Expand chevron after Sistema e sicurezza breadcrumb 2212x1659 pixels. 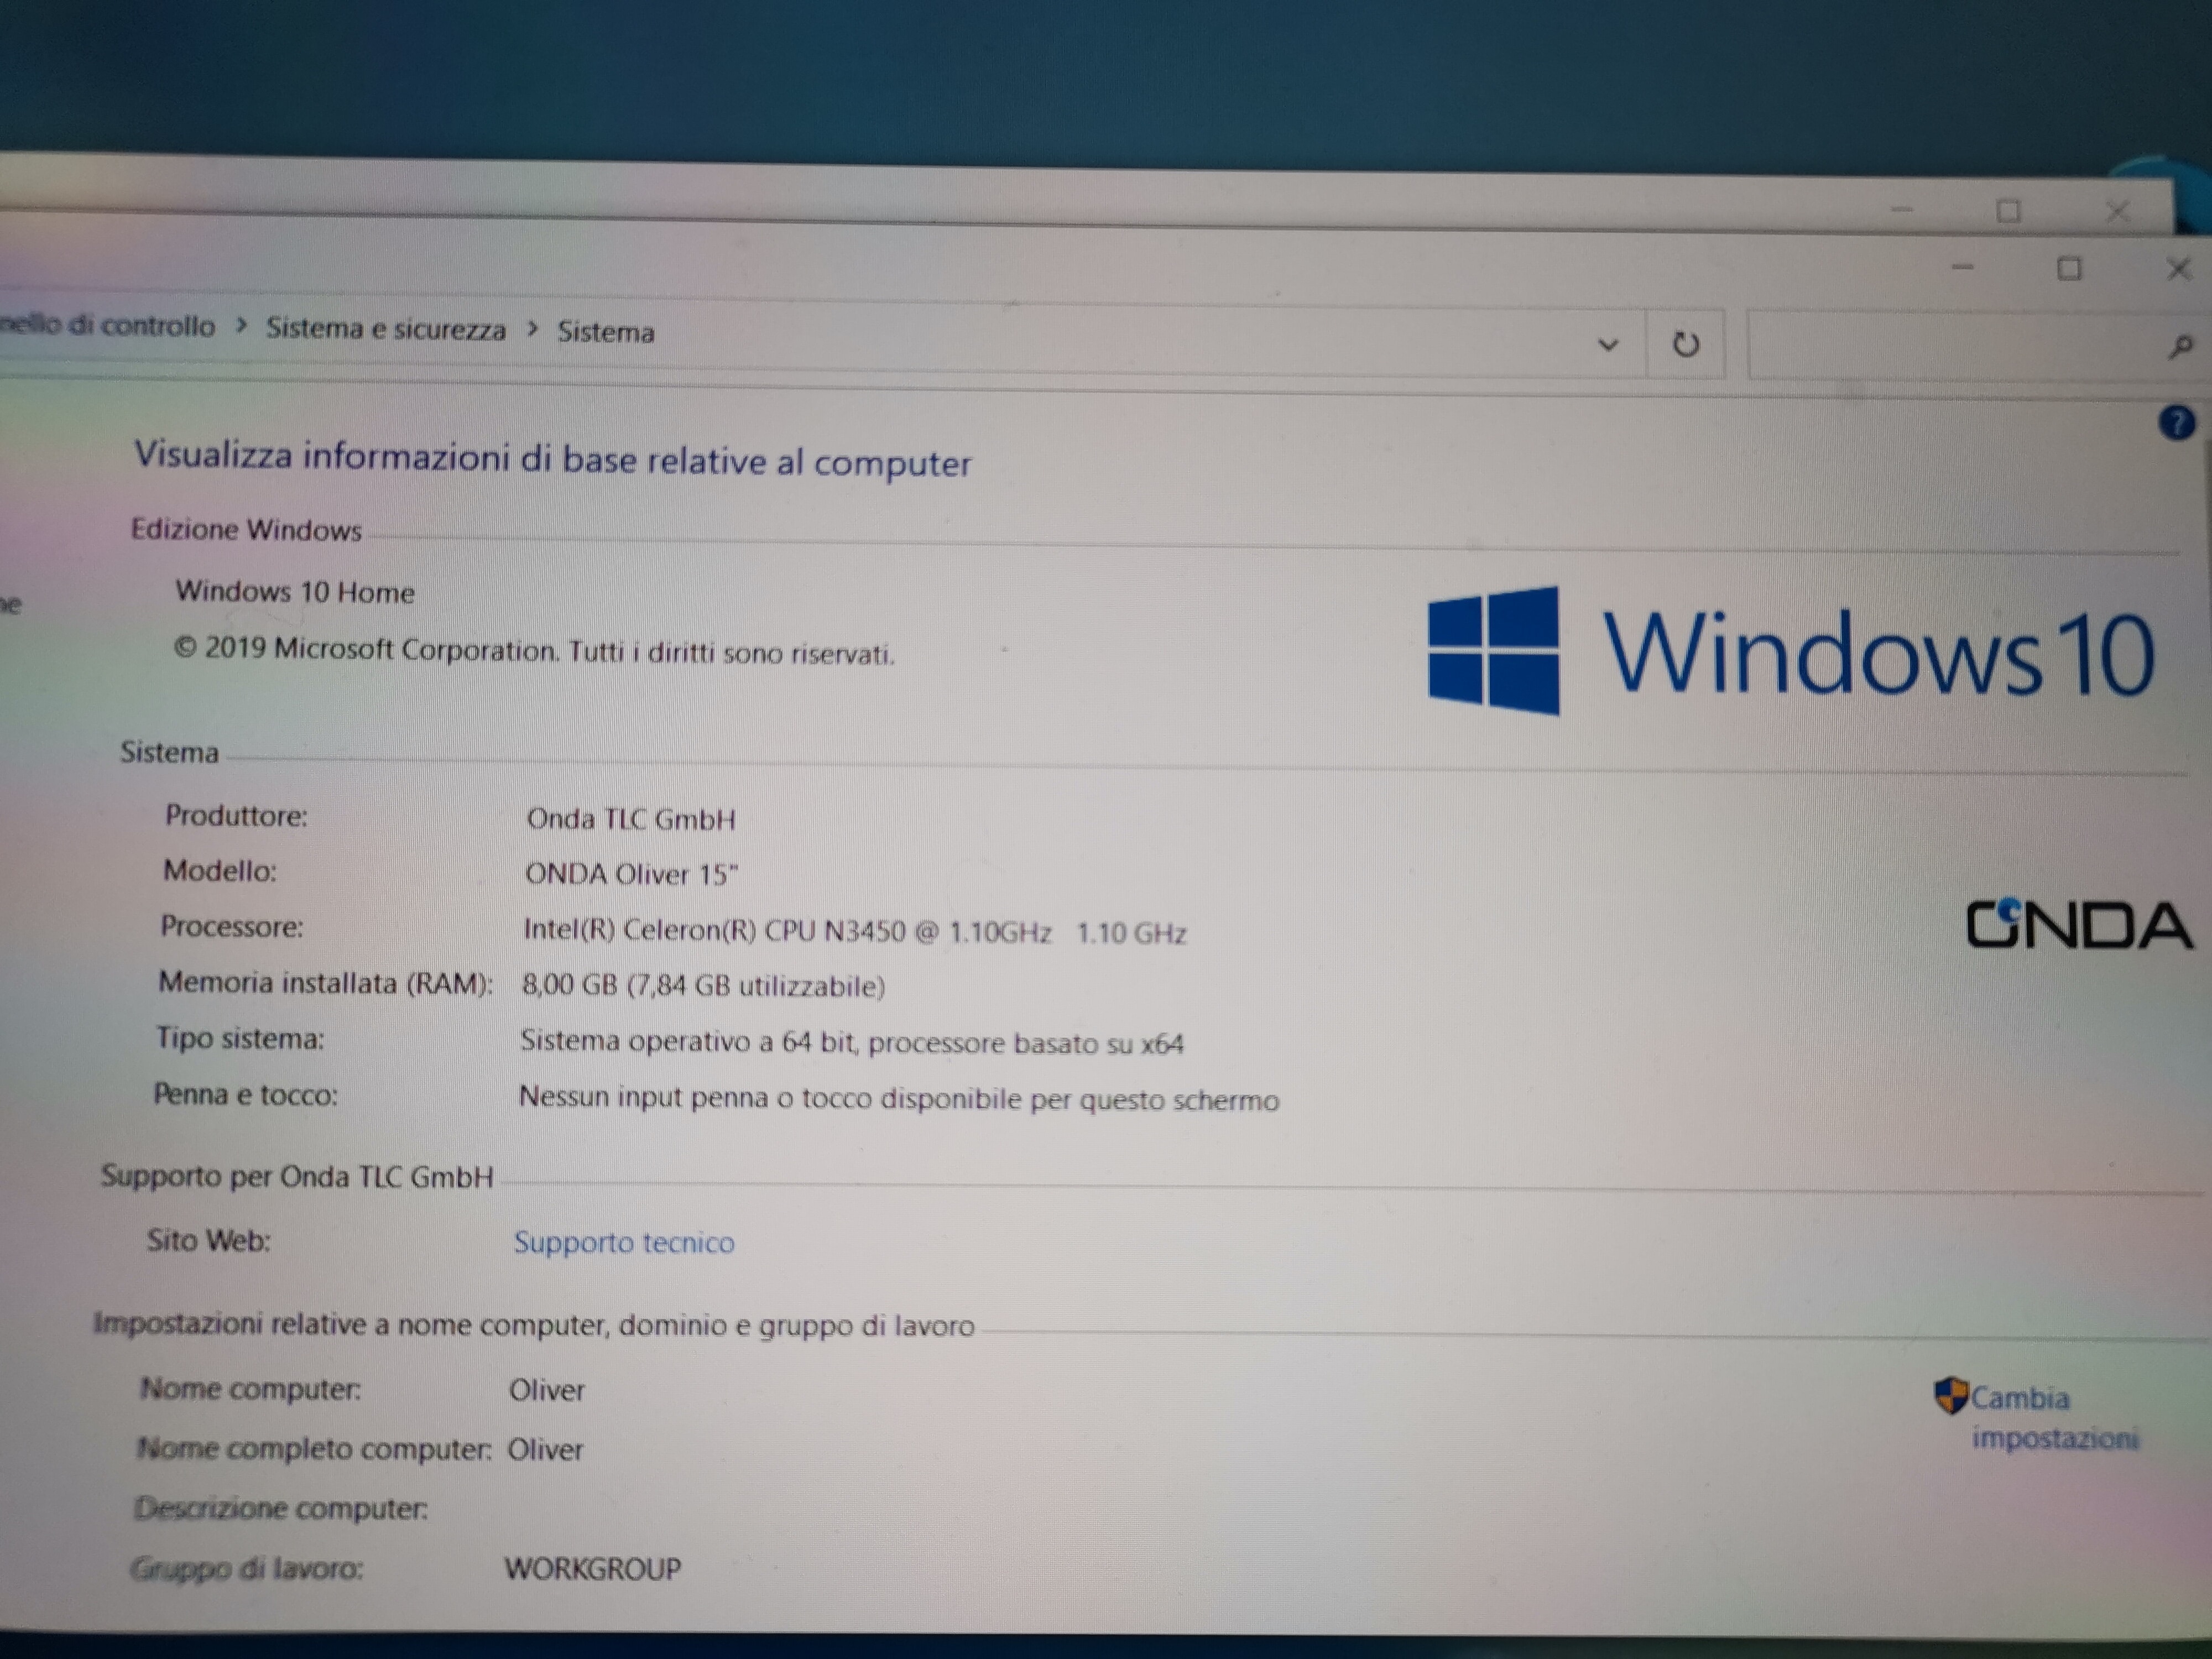(x=532, y=329)
